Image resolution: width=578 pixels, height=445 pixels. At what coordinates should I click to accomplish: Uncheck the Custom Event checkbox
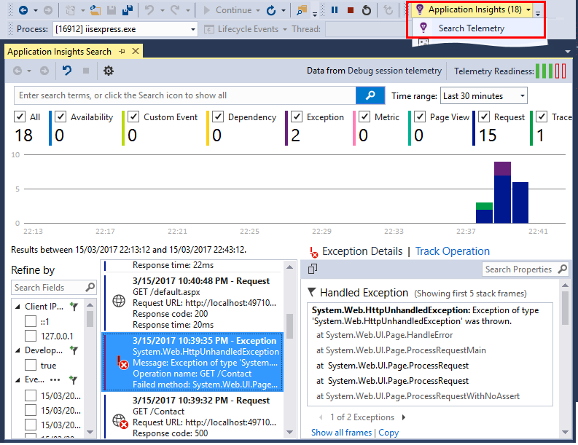click(133, 117)
